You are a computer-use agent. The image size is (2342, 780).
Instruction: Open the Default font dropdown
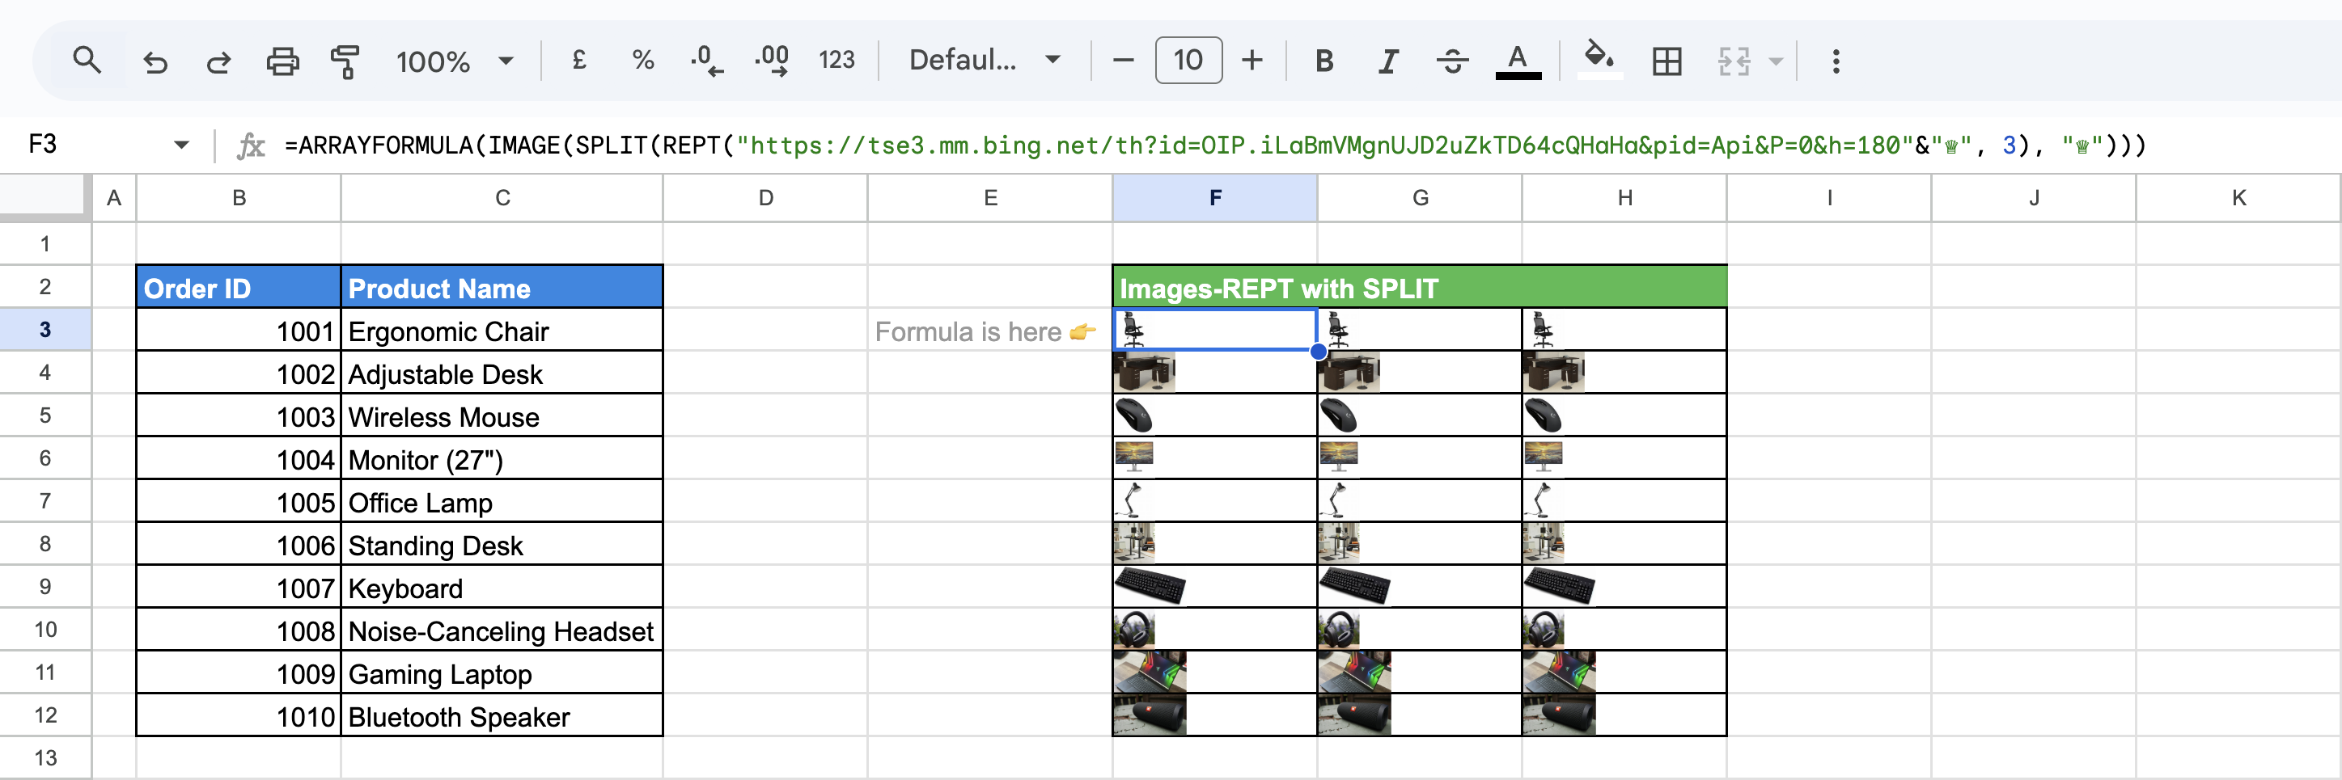[x=985, y=61]
